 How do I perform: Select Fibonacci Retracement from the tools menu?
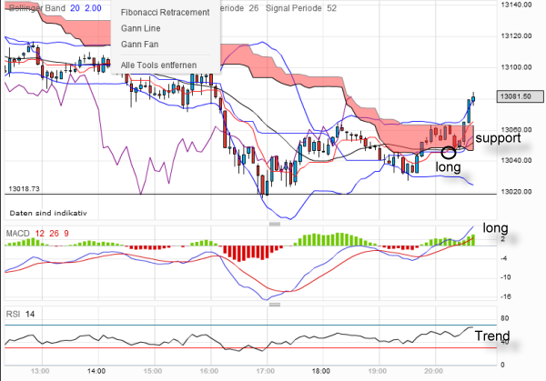coord(165,13)
